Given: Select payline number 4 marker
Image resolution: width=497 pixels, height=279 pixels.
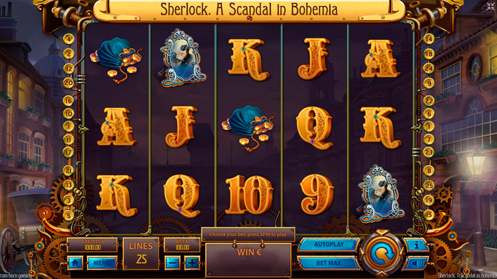Looking at the screenshot, I should pos(68,39).
